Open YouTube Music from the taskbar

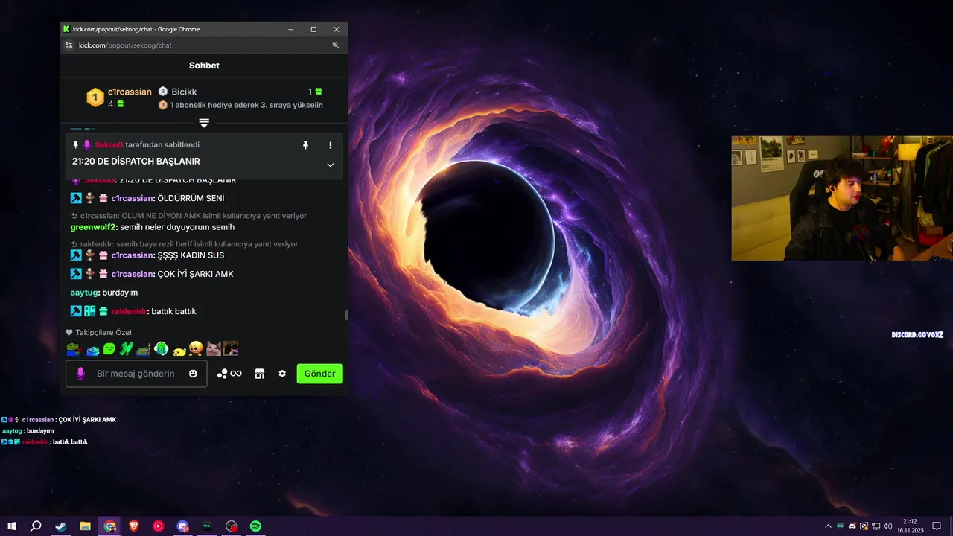(x=158, y=526)
